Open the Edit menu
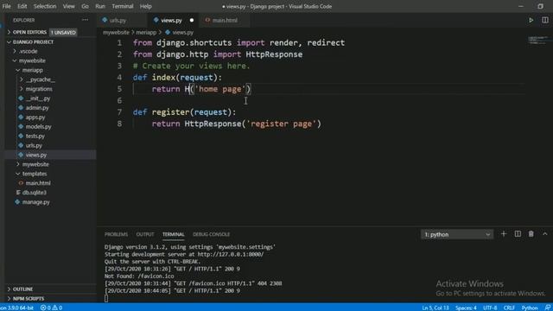The height and width of the screenshot is (311, 553). click(x=22, y=6)
